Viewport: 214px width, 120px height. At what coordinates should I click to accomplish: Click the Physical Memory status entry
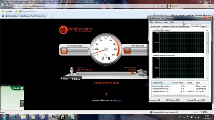coord(196,100)
